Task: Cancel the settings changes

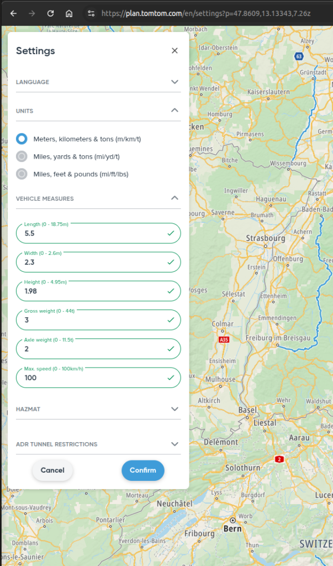Action: (x=52, y=470)
